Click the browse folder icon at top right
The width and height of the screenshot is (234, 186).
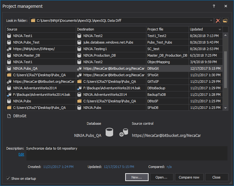coord(225,21)
